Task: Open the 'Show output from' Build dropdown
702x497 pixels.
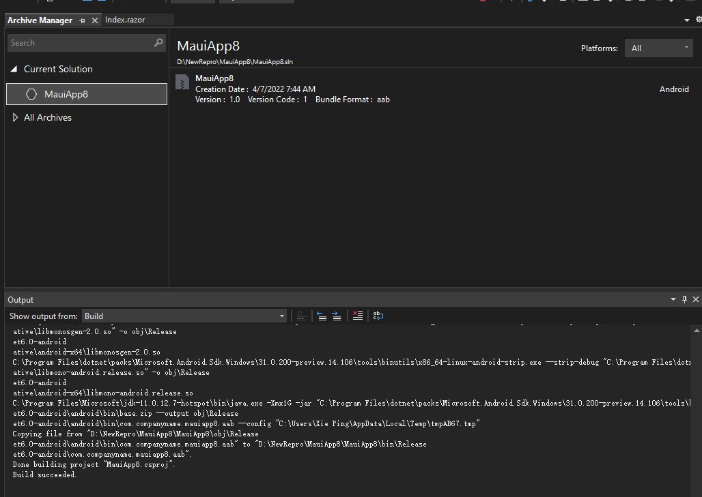Action: coord(281,316)
